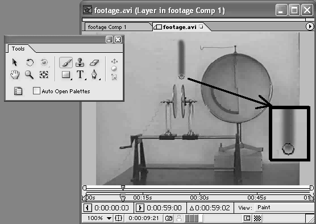316x224 pixels.
Task: Select the Clone Stamp tool
Action: pos(80,63)
